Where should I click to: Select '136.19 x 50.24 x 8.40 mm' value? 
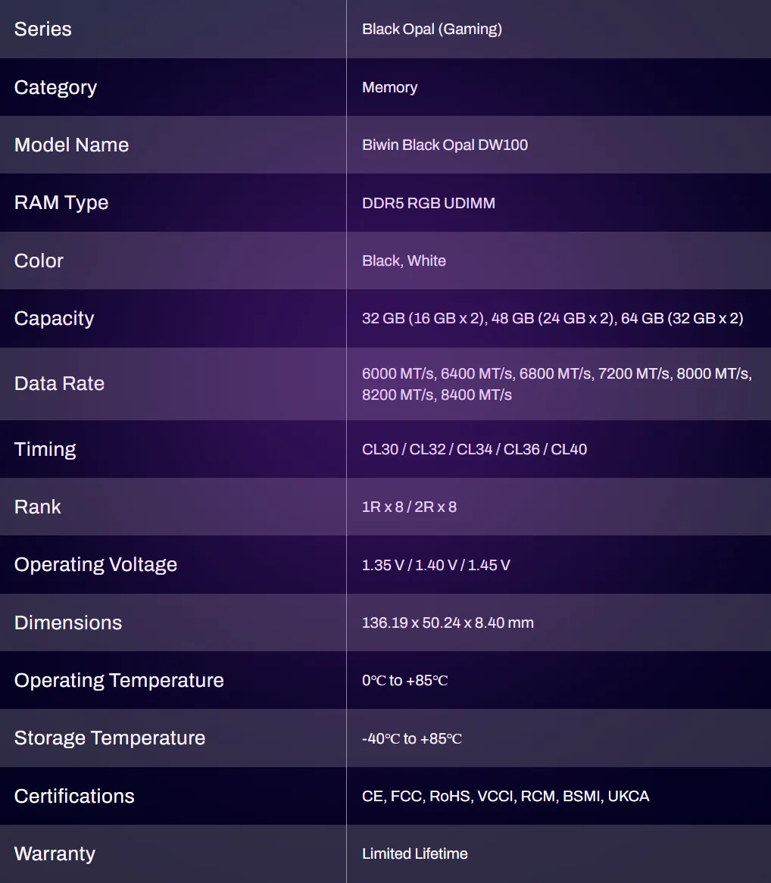point(448,622)
